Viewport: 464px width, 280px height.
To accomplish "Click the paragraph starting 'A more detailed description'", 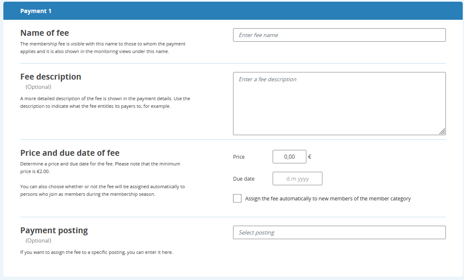I will tap(105, 102).
